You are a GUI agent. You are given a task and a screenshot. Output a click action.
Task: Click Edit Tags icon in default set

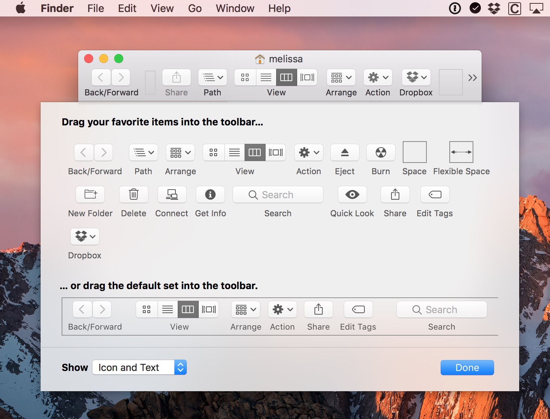358,309
